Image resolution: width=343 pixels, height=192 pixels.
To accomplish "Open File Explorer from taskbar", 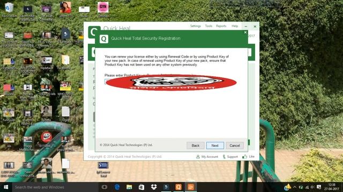I will point(129,187).
